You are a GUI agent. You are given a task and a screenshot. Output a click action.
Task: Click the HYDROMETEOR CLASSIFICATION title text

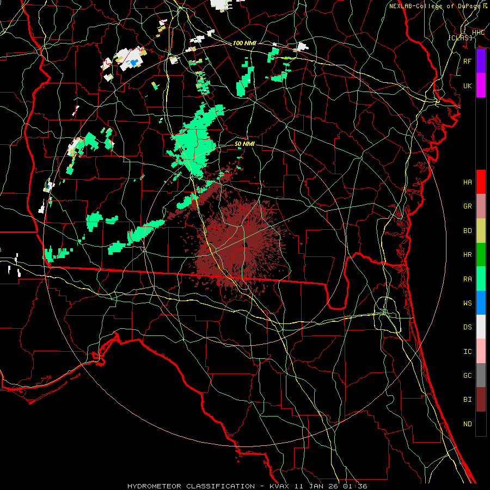pyautogui.click(x=191, y=486)
